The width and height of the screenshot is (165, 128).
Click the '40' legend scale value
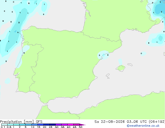pos(68,127)
